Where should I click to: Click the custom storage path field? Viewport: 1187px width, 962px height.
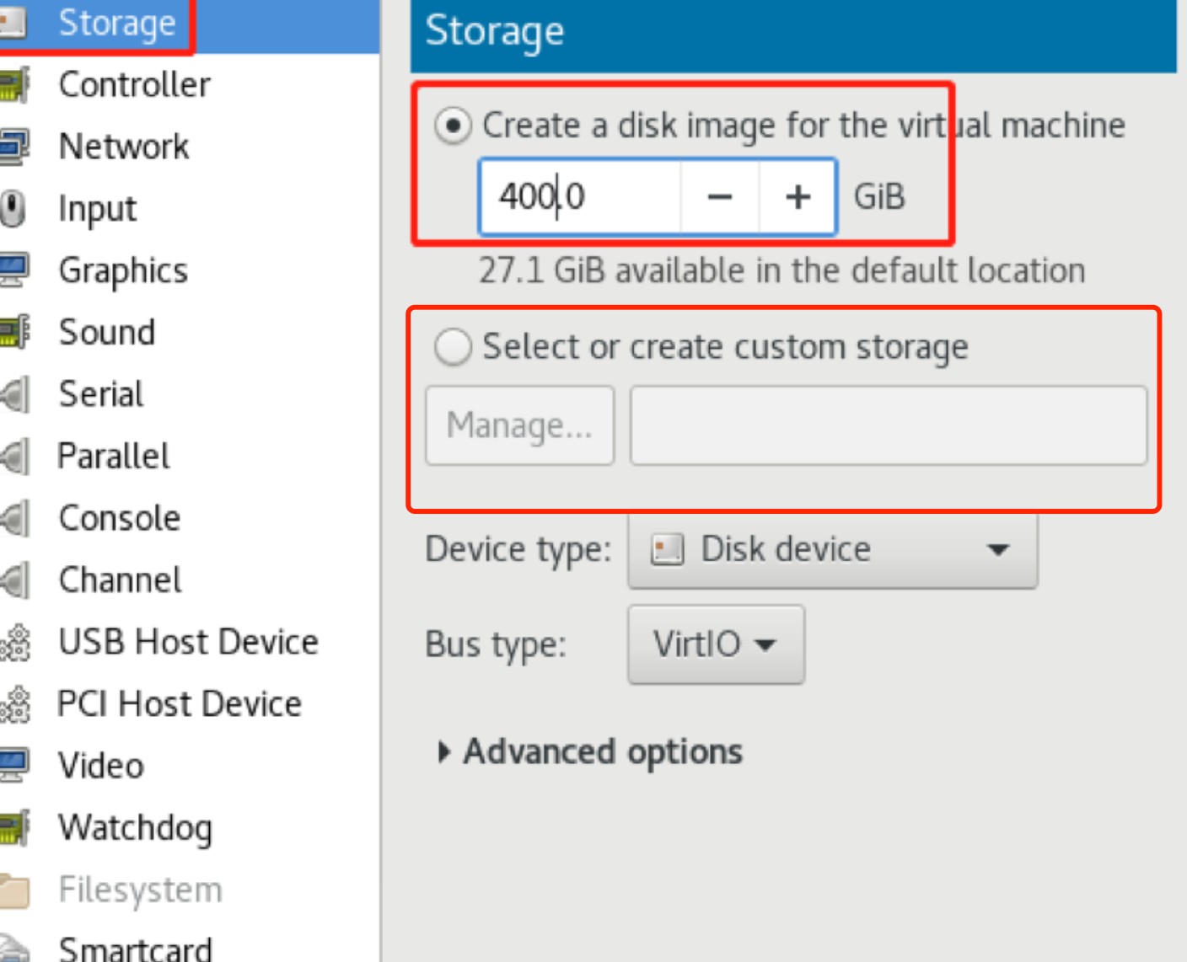coord(888,425)
